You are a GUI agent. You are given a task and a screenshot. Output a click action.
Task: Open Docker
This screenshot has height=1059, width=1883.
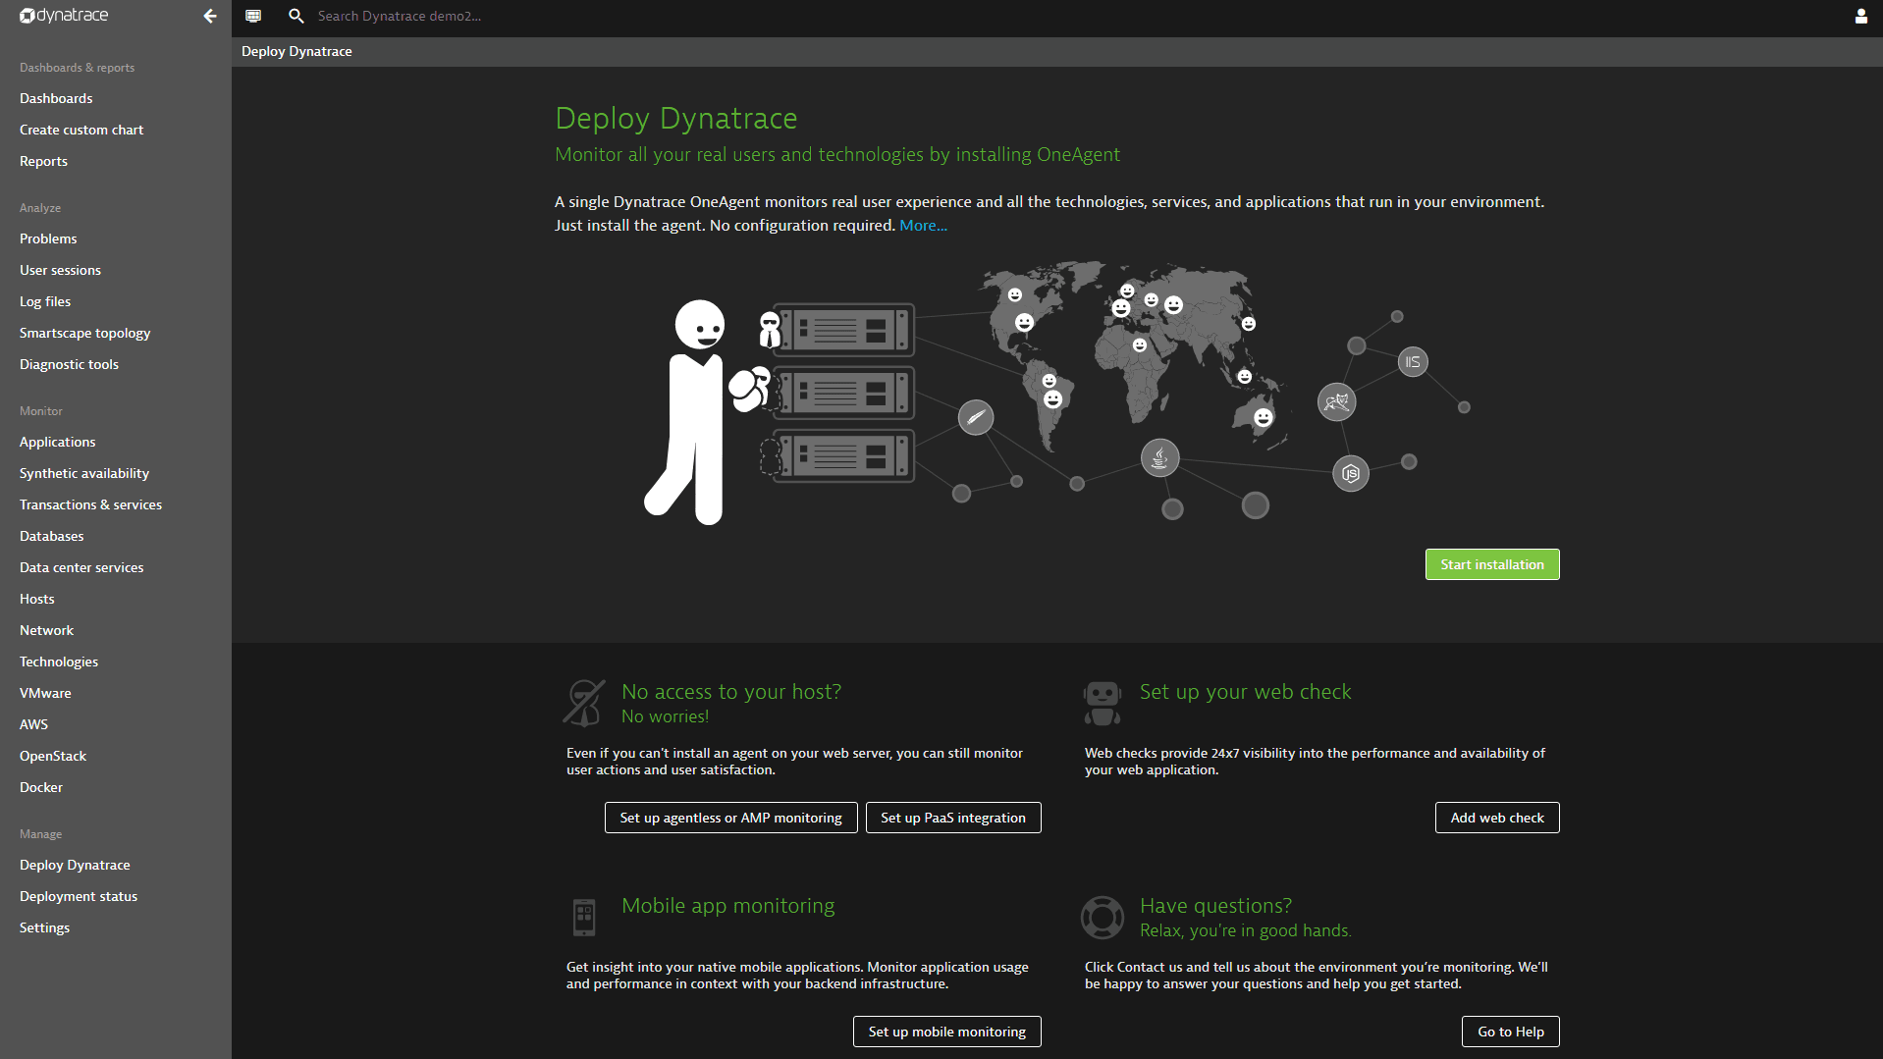click(x=41, y=787)
